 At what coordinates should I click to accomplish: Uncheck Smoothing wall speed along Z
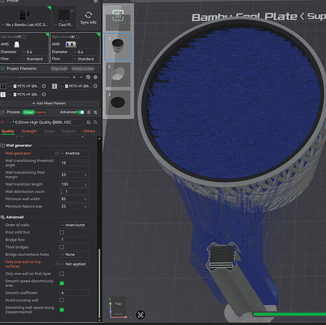pyautogui.click(x=62, y=309)
